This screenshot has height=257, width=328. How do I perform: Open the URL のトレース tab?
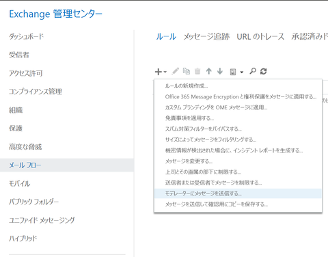point(260,37)
